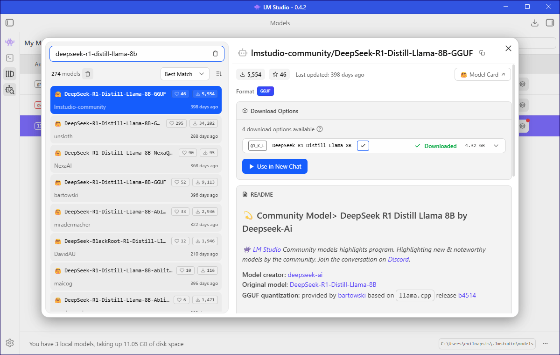The image size is (560, 355).
Task: Toggle the right sidebar panel icon
Action: (x=550, y=22)
